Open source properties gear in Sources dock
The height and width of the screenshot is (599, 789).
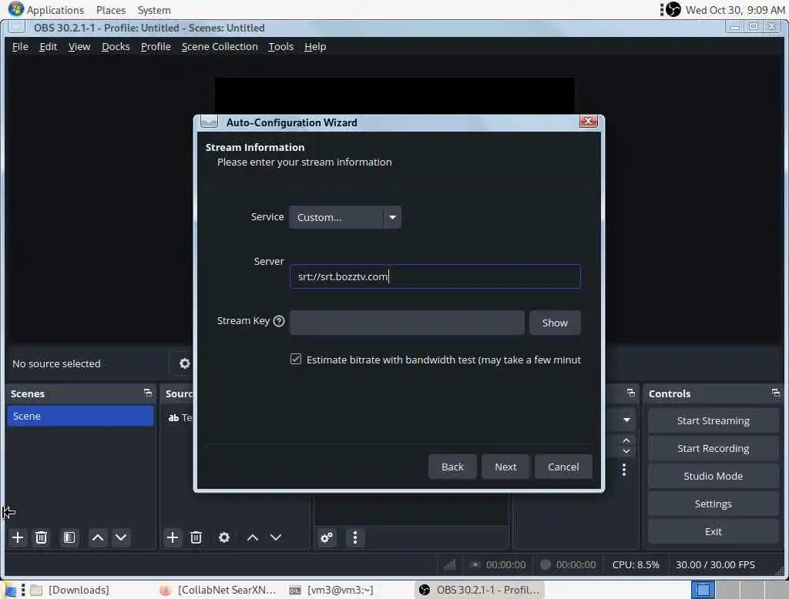coord(224,537)
